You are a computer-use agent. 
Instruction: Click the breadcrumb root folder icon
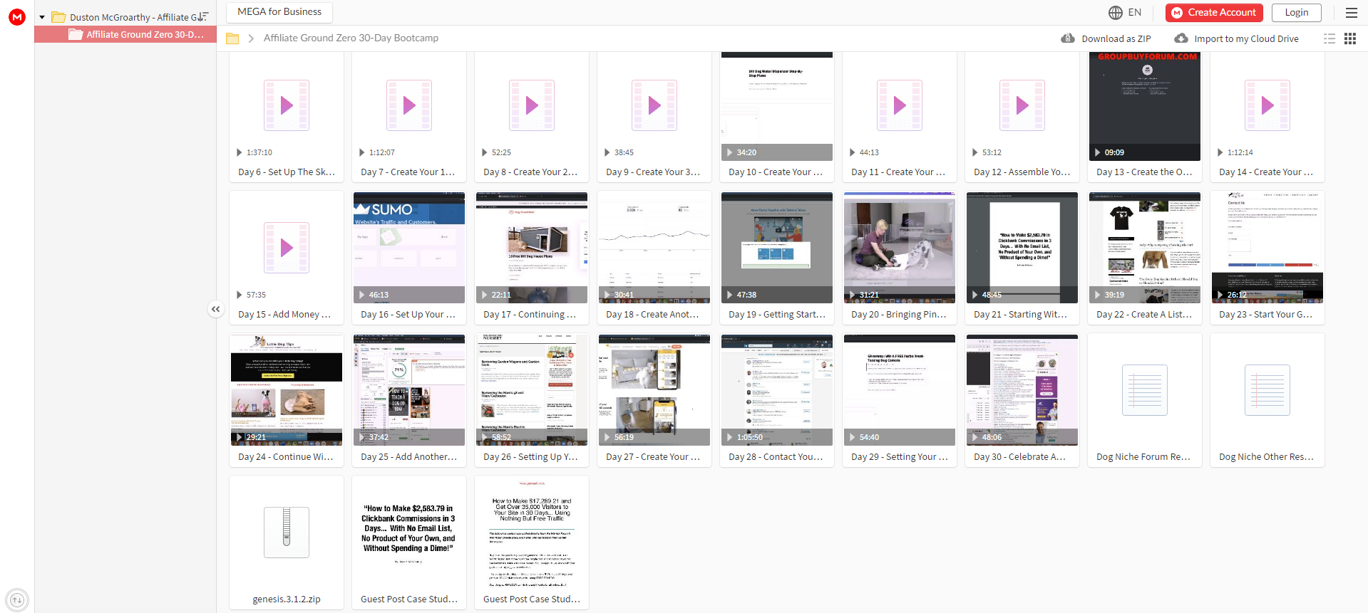pyautogui.click(x=232, y=38)
